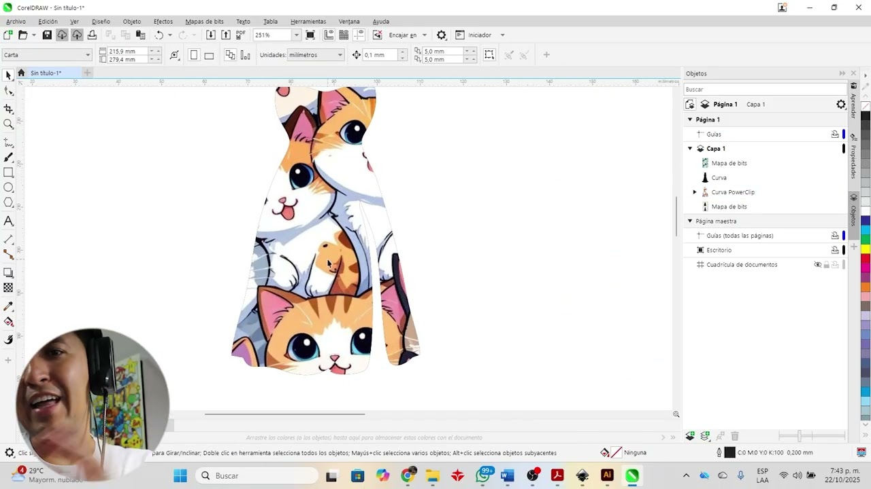The width and height of the screenshot is (871, 489).
Task: Toggle full-screen preview icon
Action: pos(310,35)
